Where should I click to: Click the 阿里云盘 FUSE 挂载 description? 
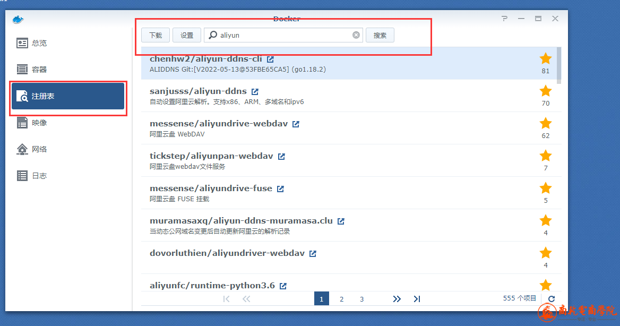coord(179,199)
